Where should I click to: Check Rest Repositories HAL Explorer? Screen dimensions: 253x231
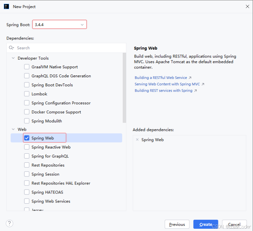point(27,183)
